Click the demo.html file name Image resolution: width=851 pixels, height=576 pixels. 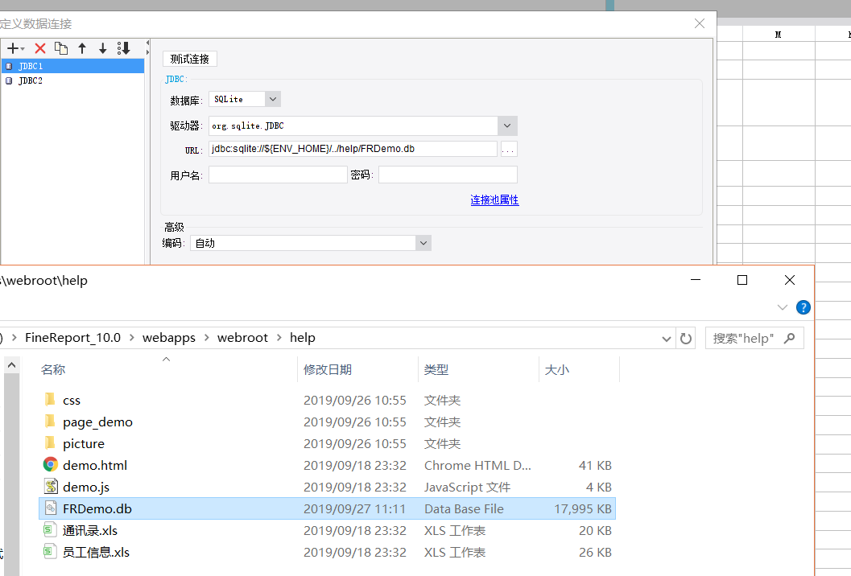click(x=95, y=465)
